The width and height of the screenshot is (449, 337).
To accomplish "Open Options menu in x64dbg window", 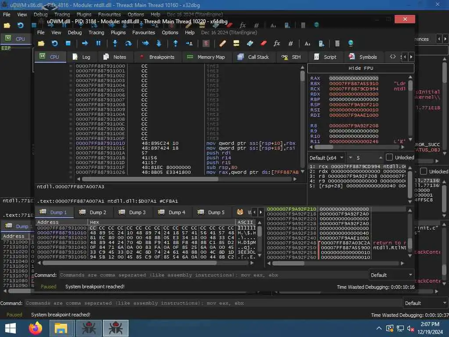I will point(170,32).
